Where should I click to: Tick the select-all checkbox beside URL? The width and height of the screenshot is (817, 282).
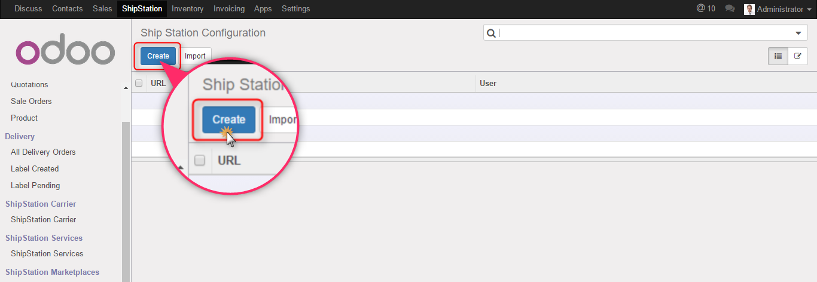139,83
